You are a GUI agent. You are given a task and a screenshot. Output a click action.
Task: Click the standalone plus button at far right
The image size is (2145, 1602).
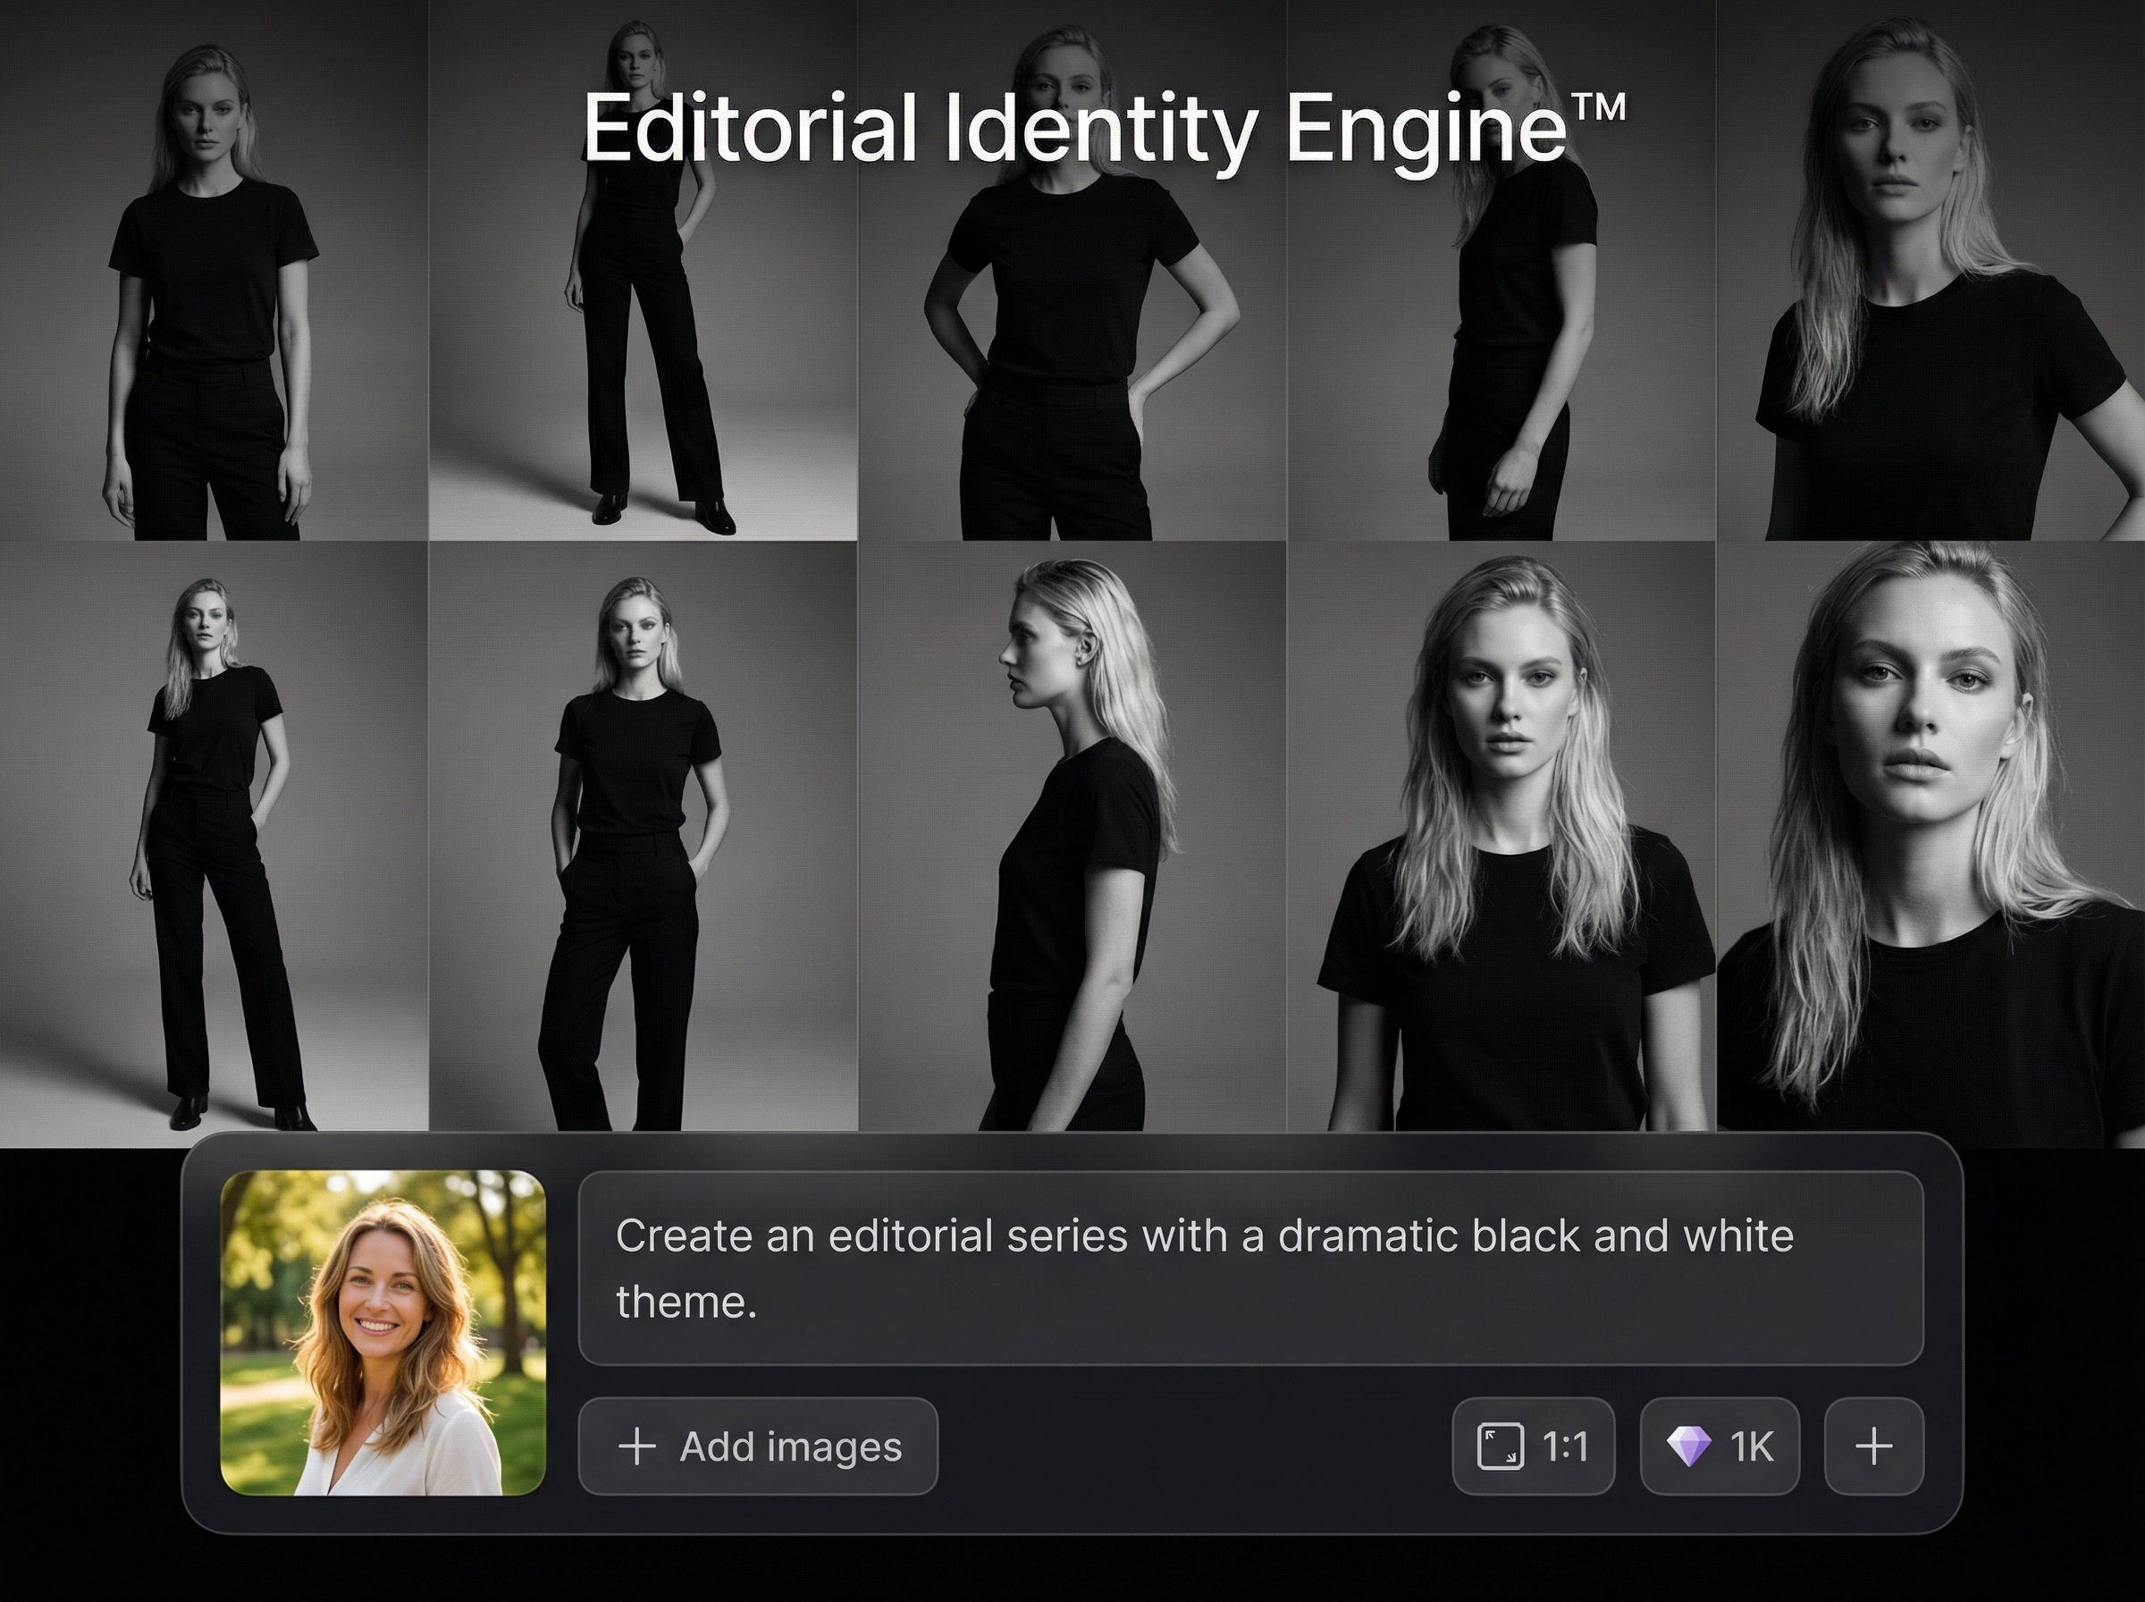click(1873, 1446)
